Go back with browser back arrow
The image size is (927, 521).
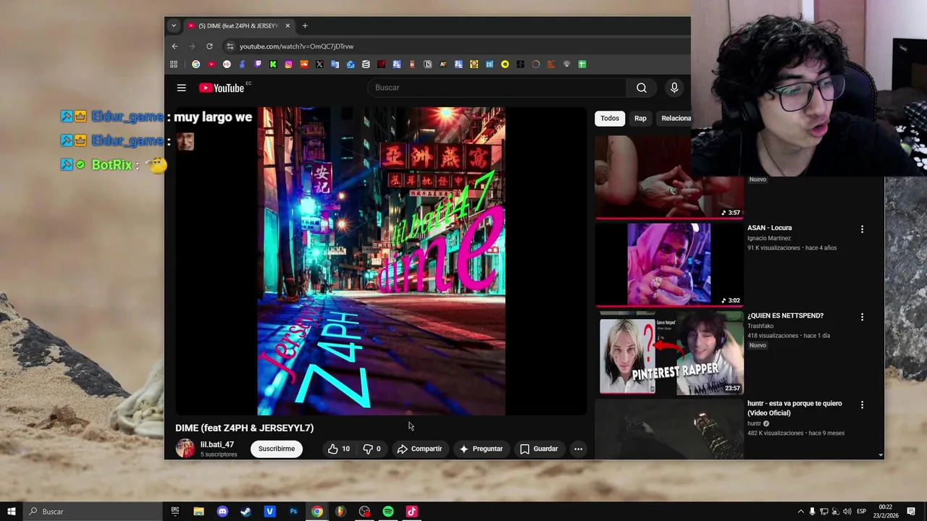pyautogui.click(x=175, y=46)
